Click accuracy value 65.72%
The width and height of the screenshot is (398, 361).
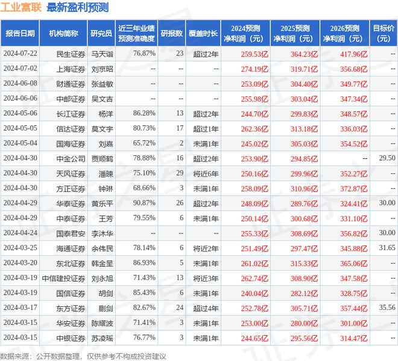[x=144, y=143]
